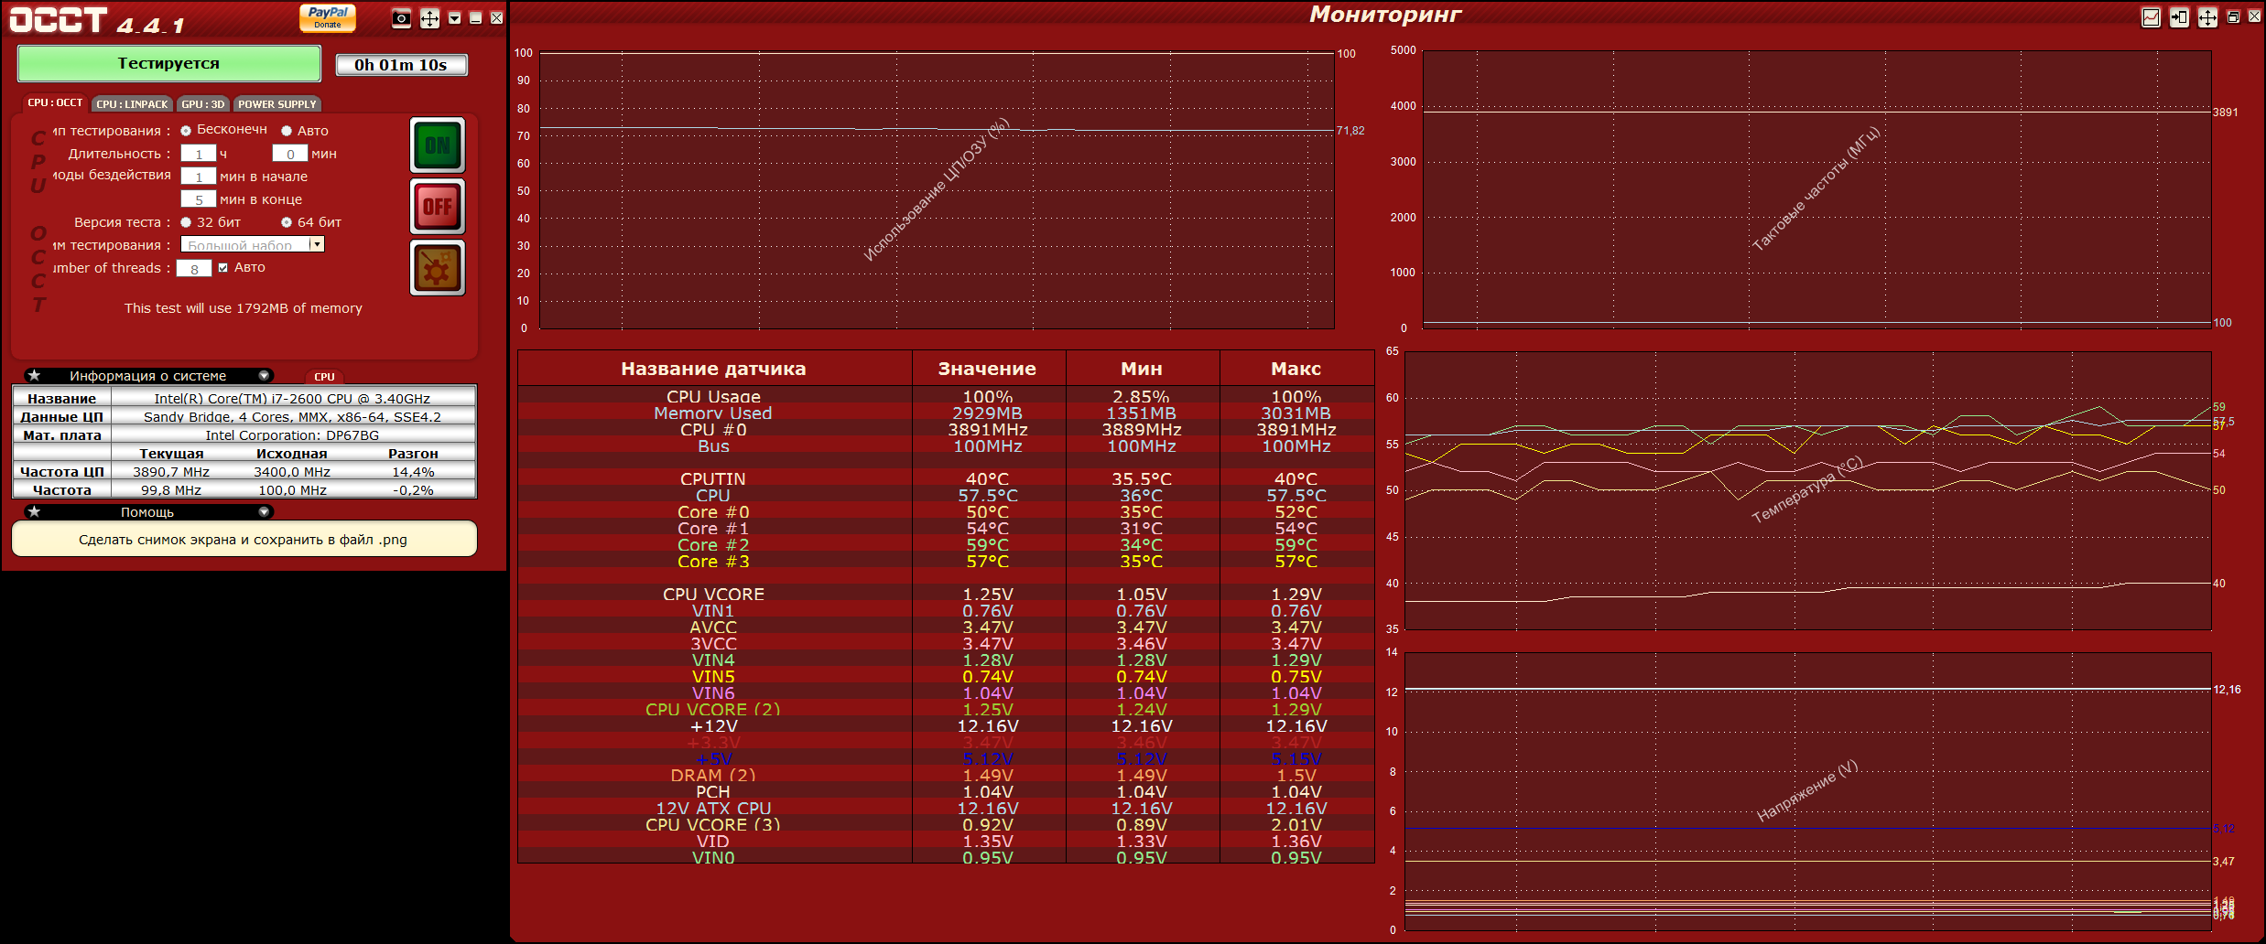
Task: Collapse the Информация о системе section arrow
Action: (264, 376)
